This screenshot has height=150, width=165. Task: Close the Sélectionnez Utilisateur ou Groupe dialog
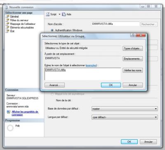point(141,35)
